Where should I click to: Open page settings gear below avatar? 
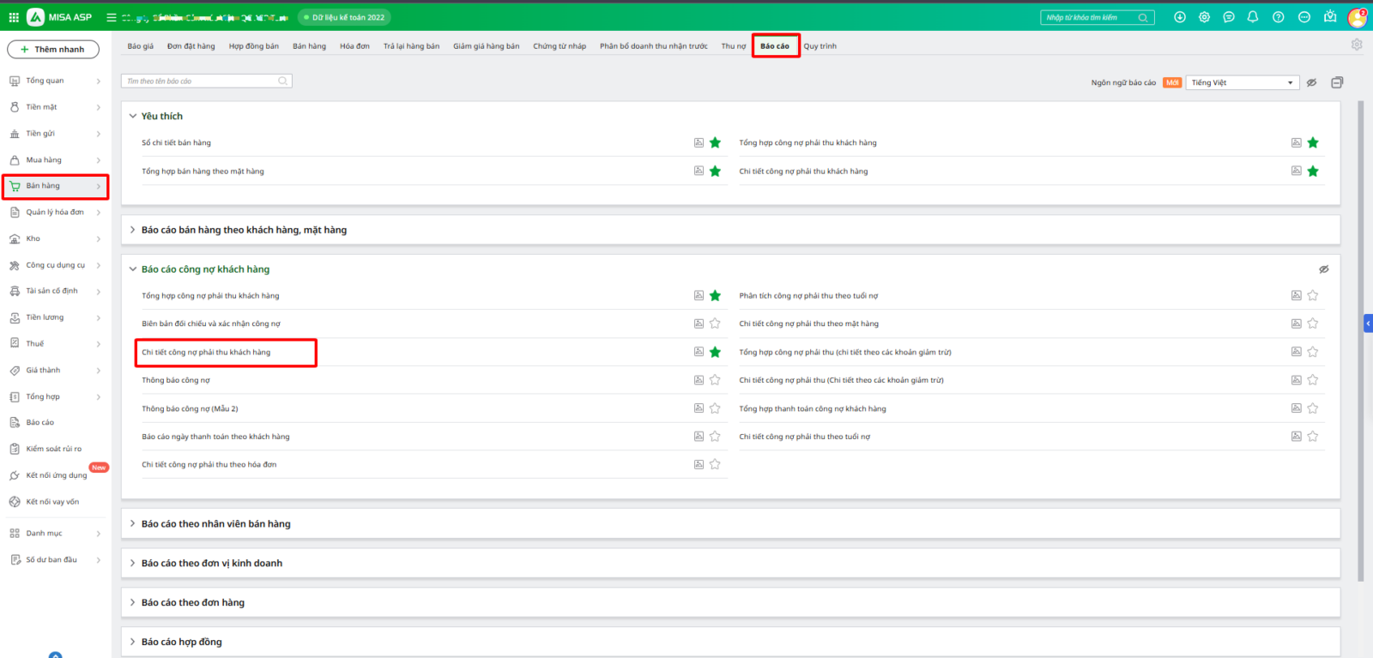[1357, 45]
